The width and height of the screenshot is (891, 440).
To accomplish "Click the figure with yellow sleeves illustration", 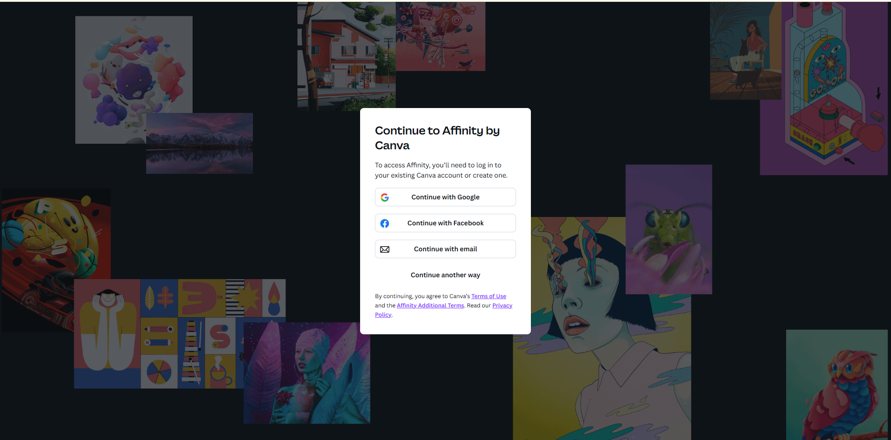I will [x=107, y=334].
